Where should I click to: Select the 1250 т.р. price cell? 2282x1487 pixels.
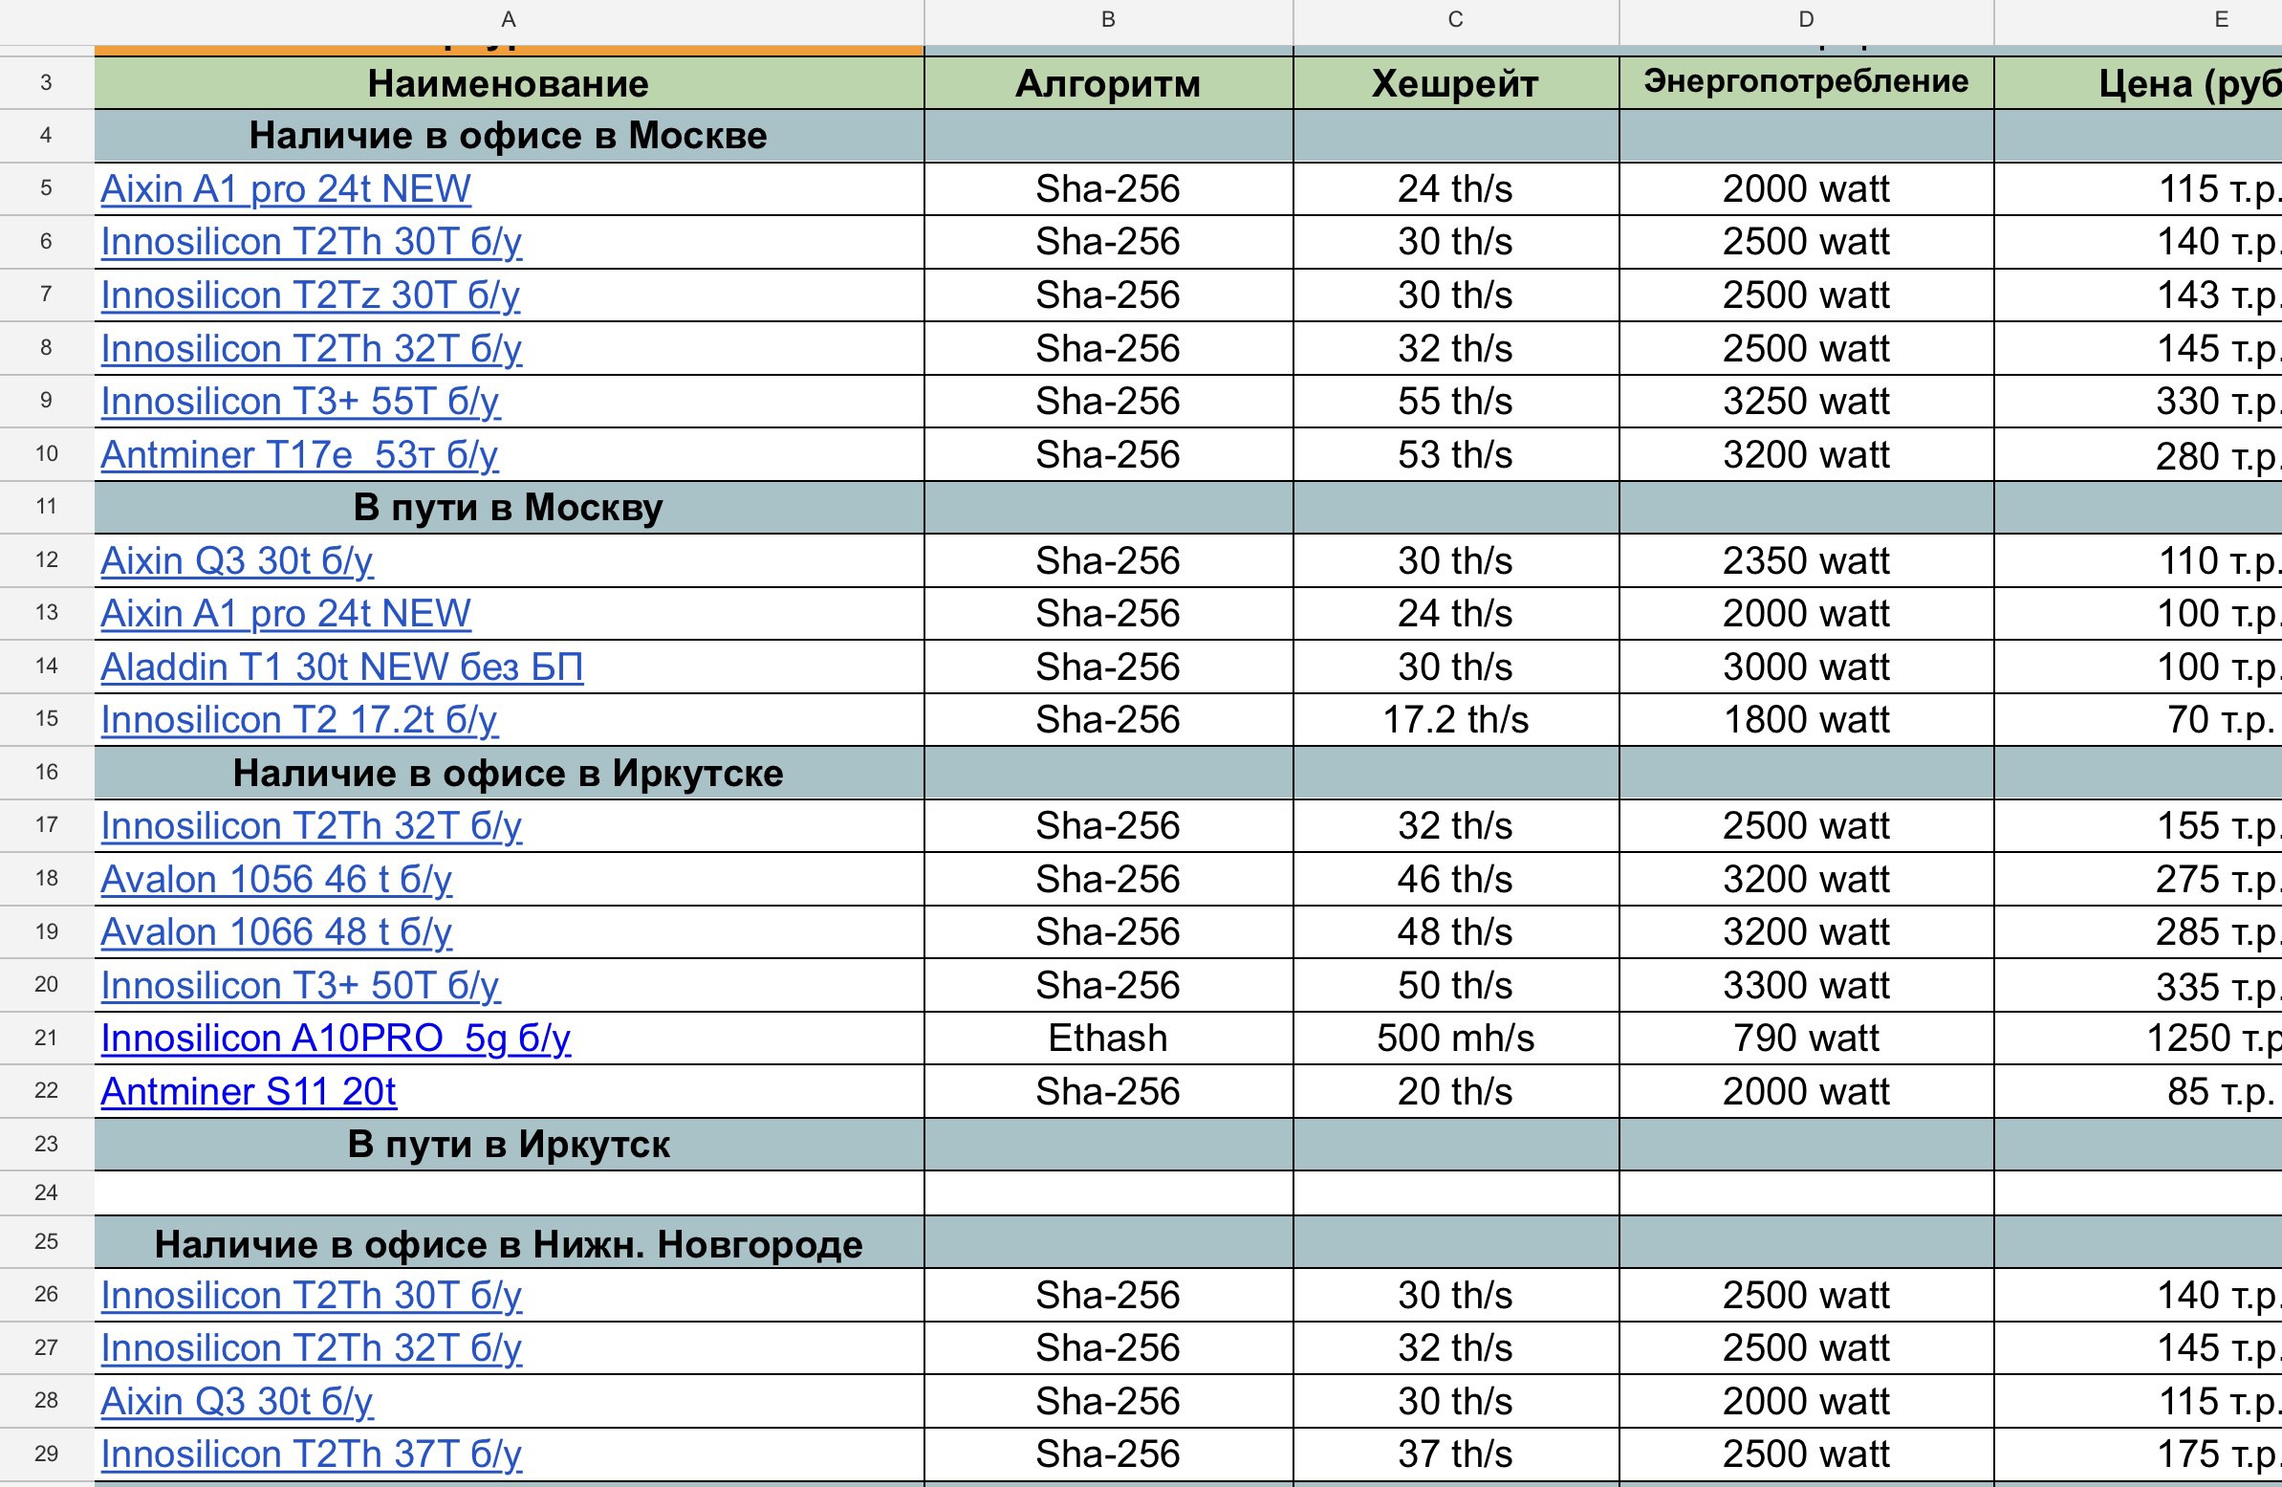2139,1038
